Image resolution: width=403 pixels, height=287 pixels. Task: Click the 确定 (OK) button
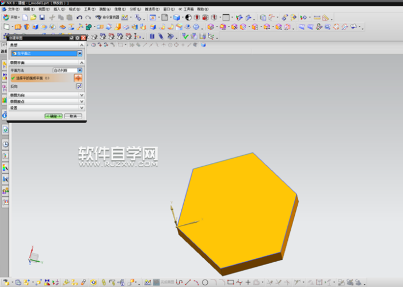click(54, 116)
